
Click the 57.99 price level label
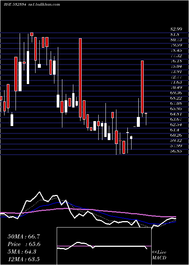[176, 146]
